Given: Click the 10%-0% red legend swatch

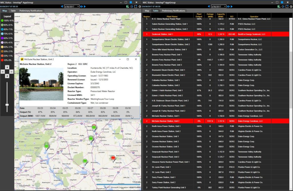Looking at the screenshot, I should pos(2,60).
